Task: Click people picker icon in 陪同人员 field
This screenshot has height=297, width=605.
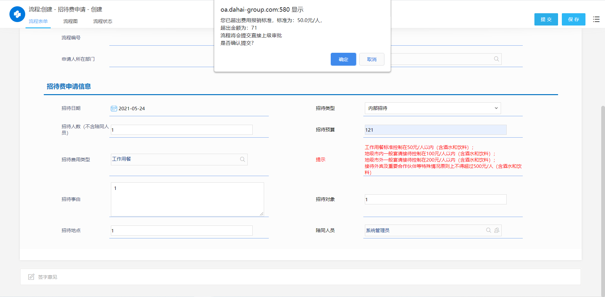Action: click(497, 230)
